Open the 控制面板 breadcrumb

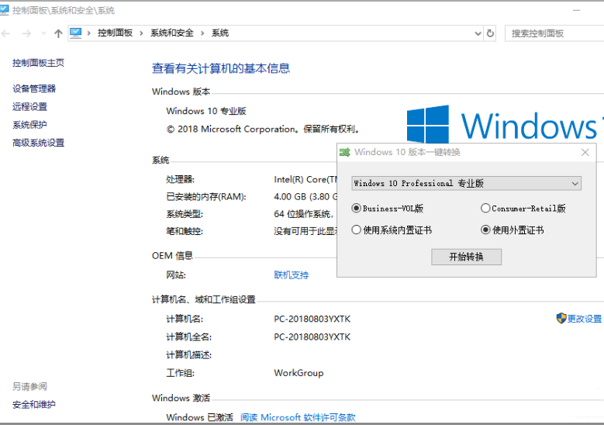click(115, 33)
